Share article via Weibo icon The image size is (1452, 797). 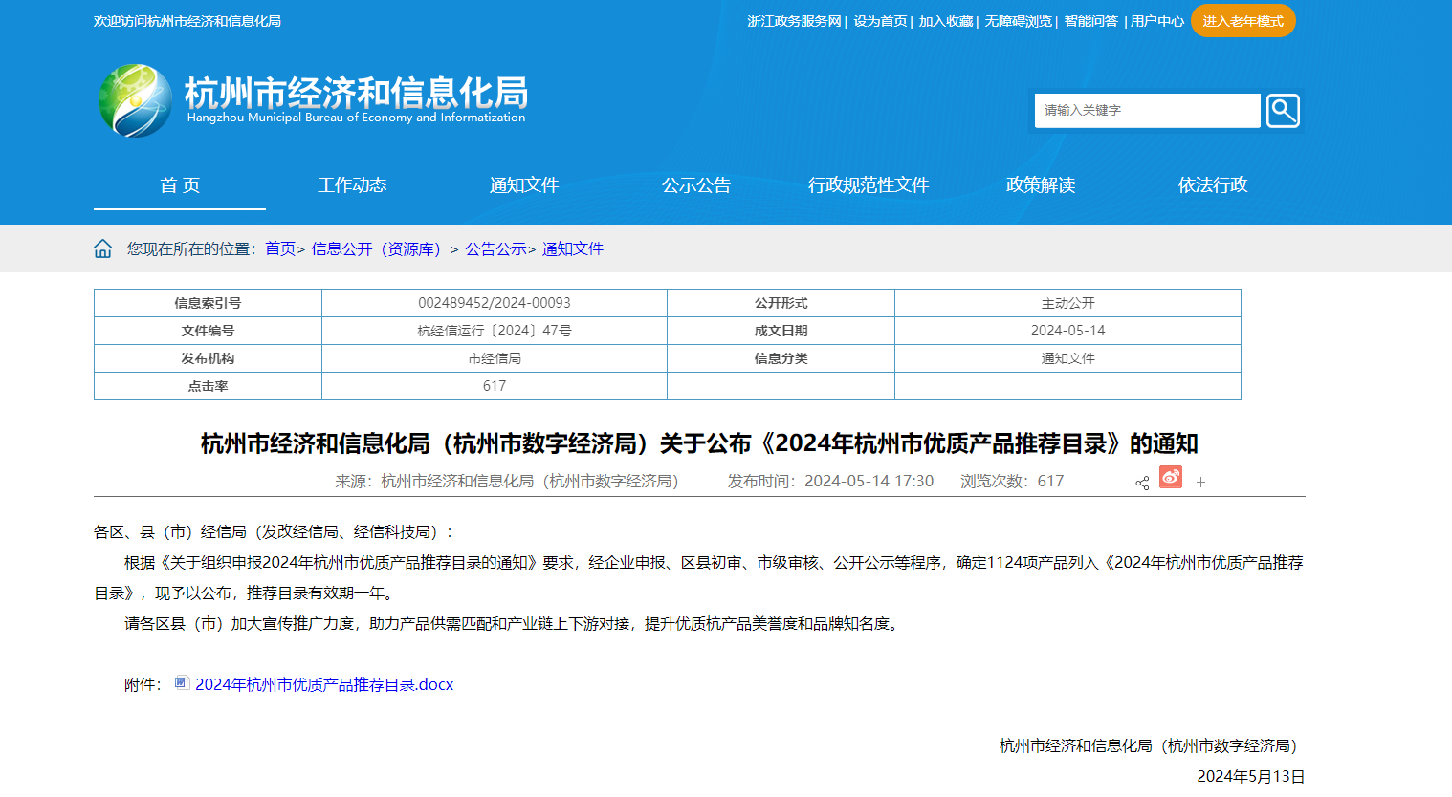pyautogui.click(x=1171, y=477)
